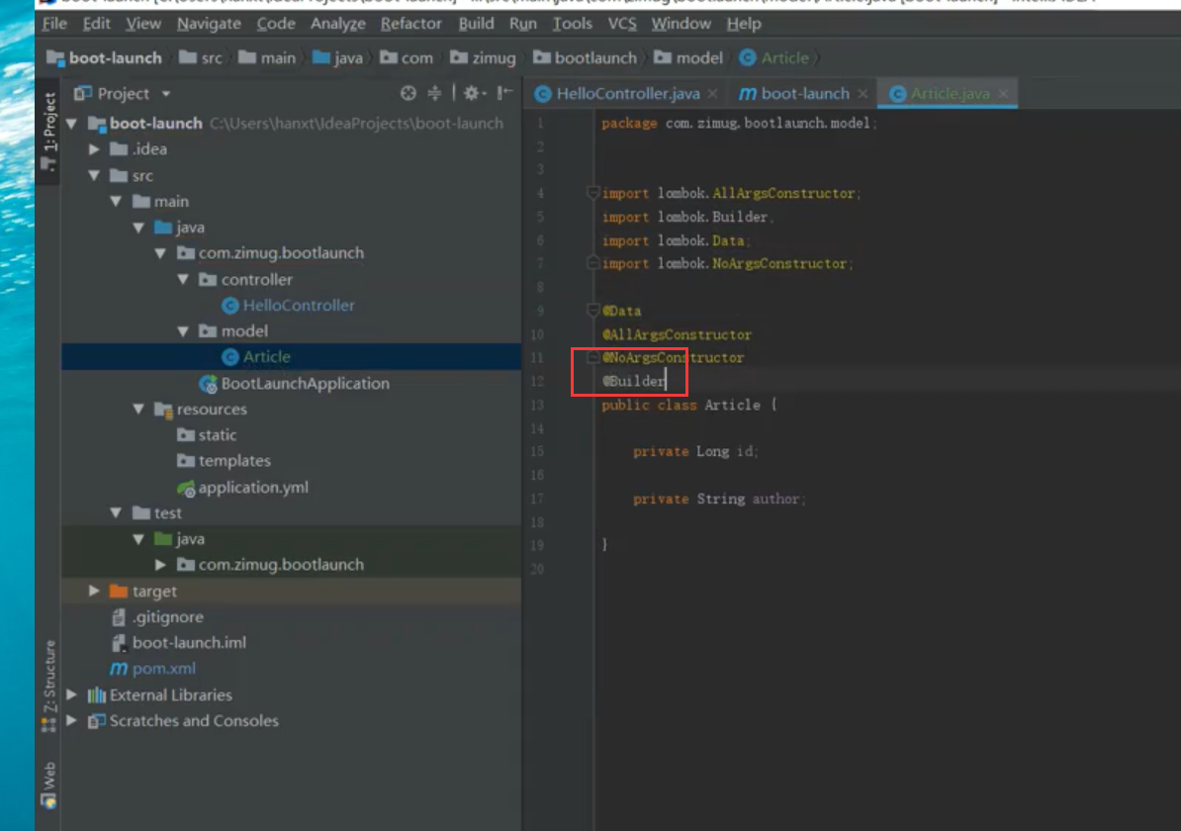The height and width of the screenshot is (831, 1181).
Task: Click the Article breadcrumb
Action: (x=773, y=58)
